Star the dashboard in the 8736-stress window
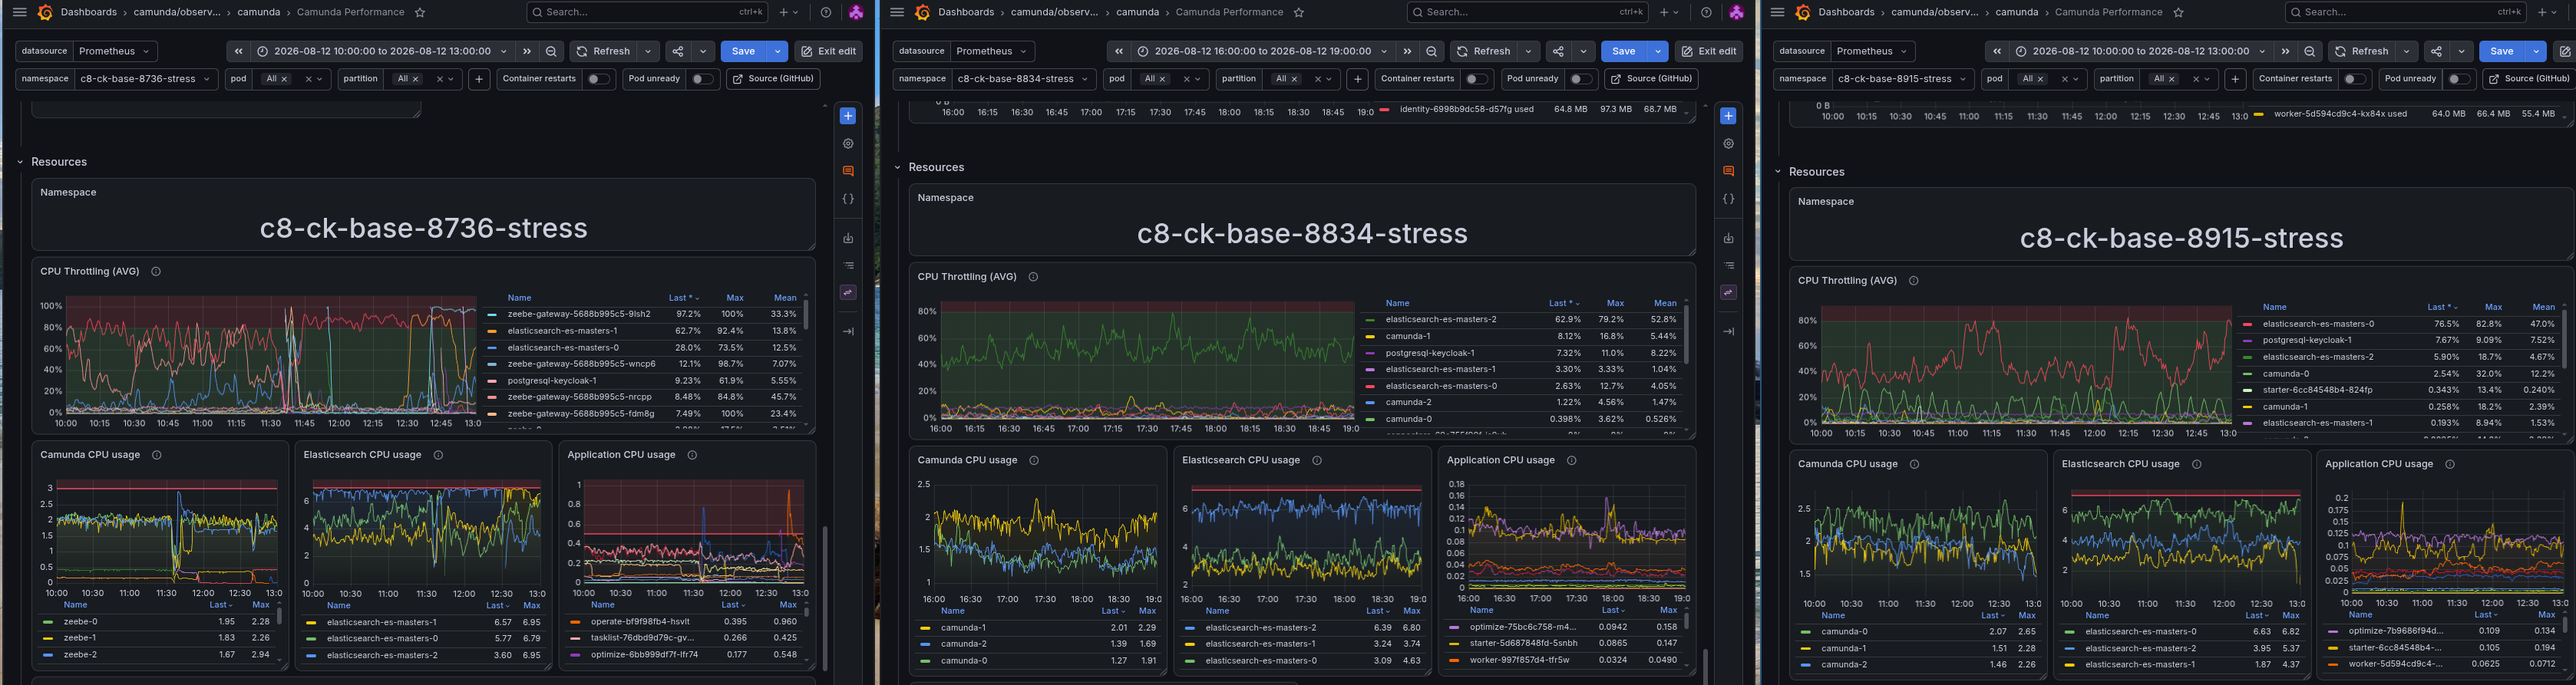Image resolution: width=2576 pixels, height=685 pixels. click(x=420, y=12)
